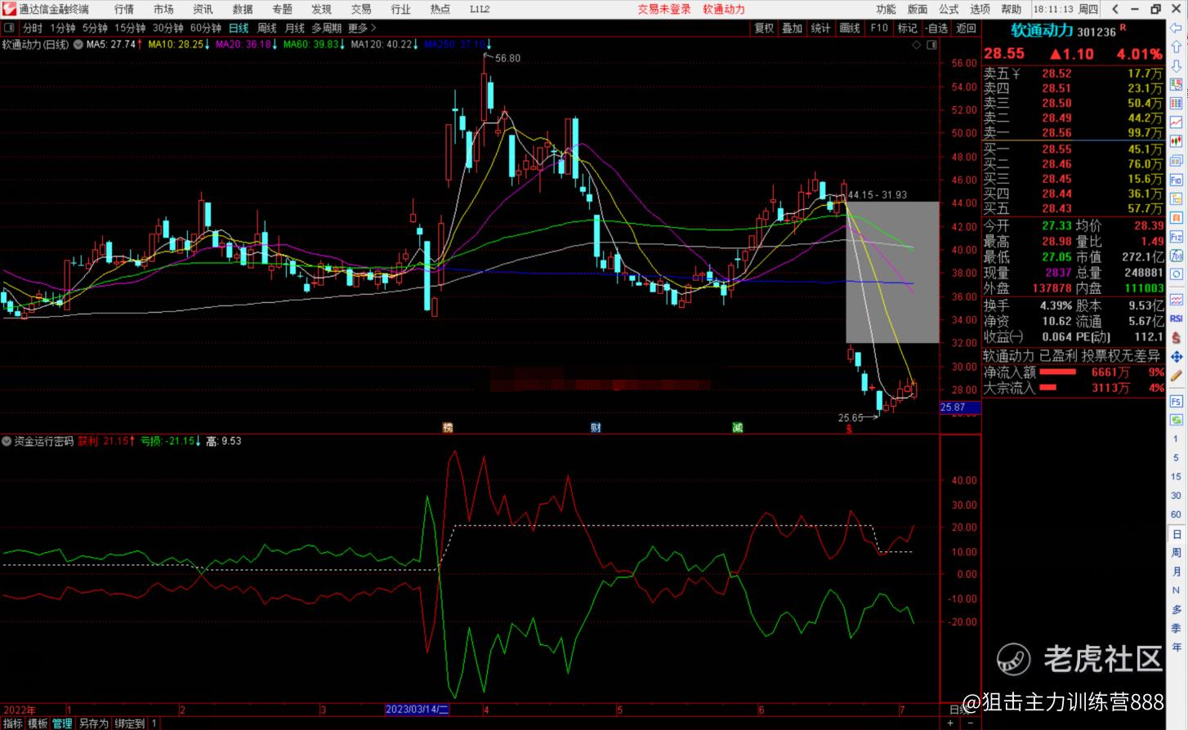Screen dimensions: 1188x730
Task: Click the F10 toolbar button
Action: point(879,28)
